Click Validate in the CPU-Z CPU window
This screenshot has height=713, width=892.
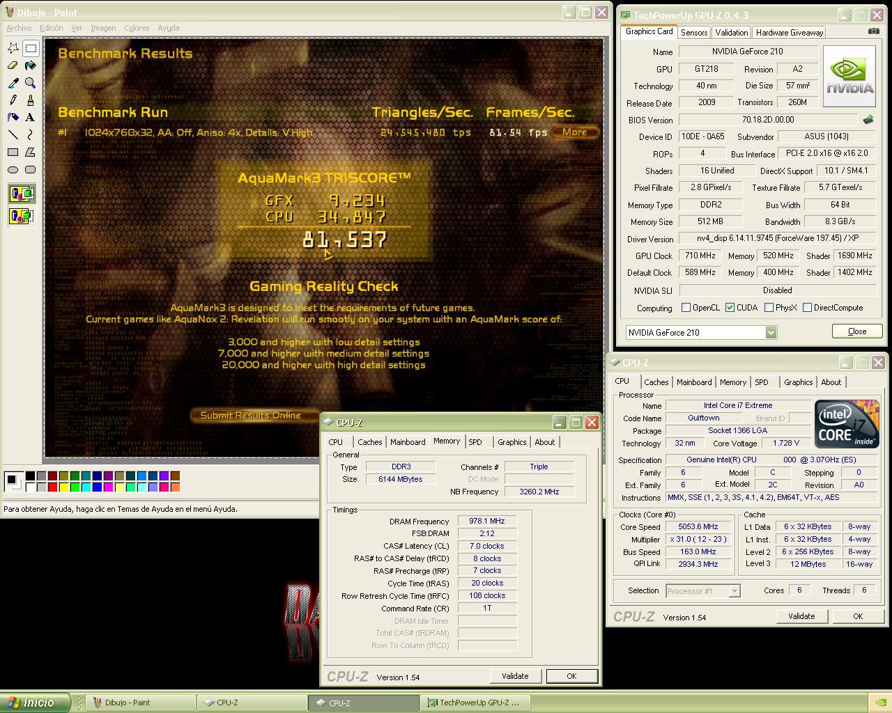[x=801, y=616]
